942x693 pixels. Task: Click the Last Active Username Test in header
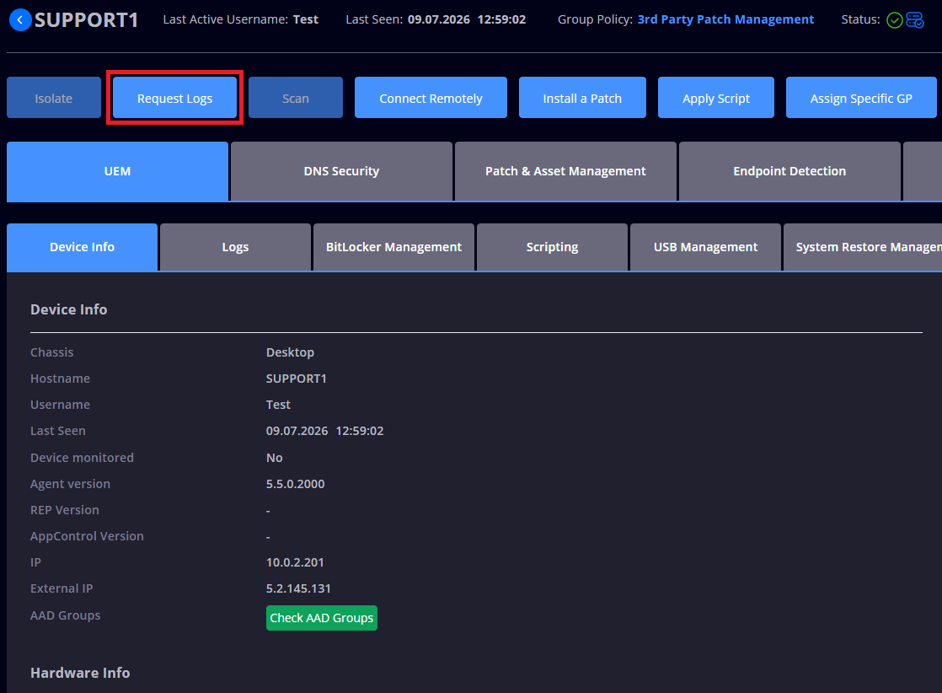click(x=305, y=19)
